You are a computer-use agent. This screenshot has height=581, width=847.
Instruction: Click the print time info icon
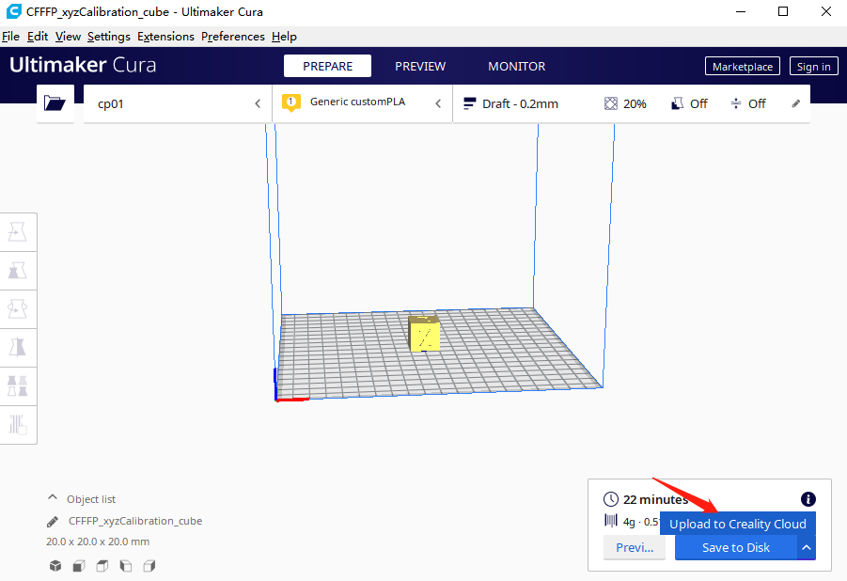808,499
